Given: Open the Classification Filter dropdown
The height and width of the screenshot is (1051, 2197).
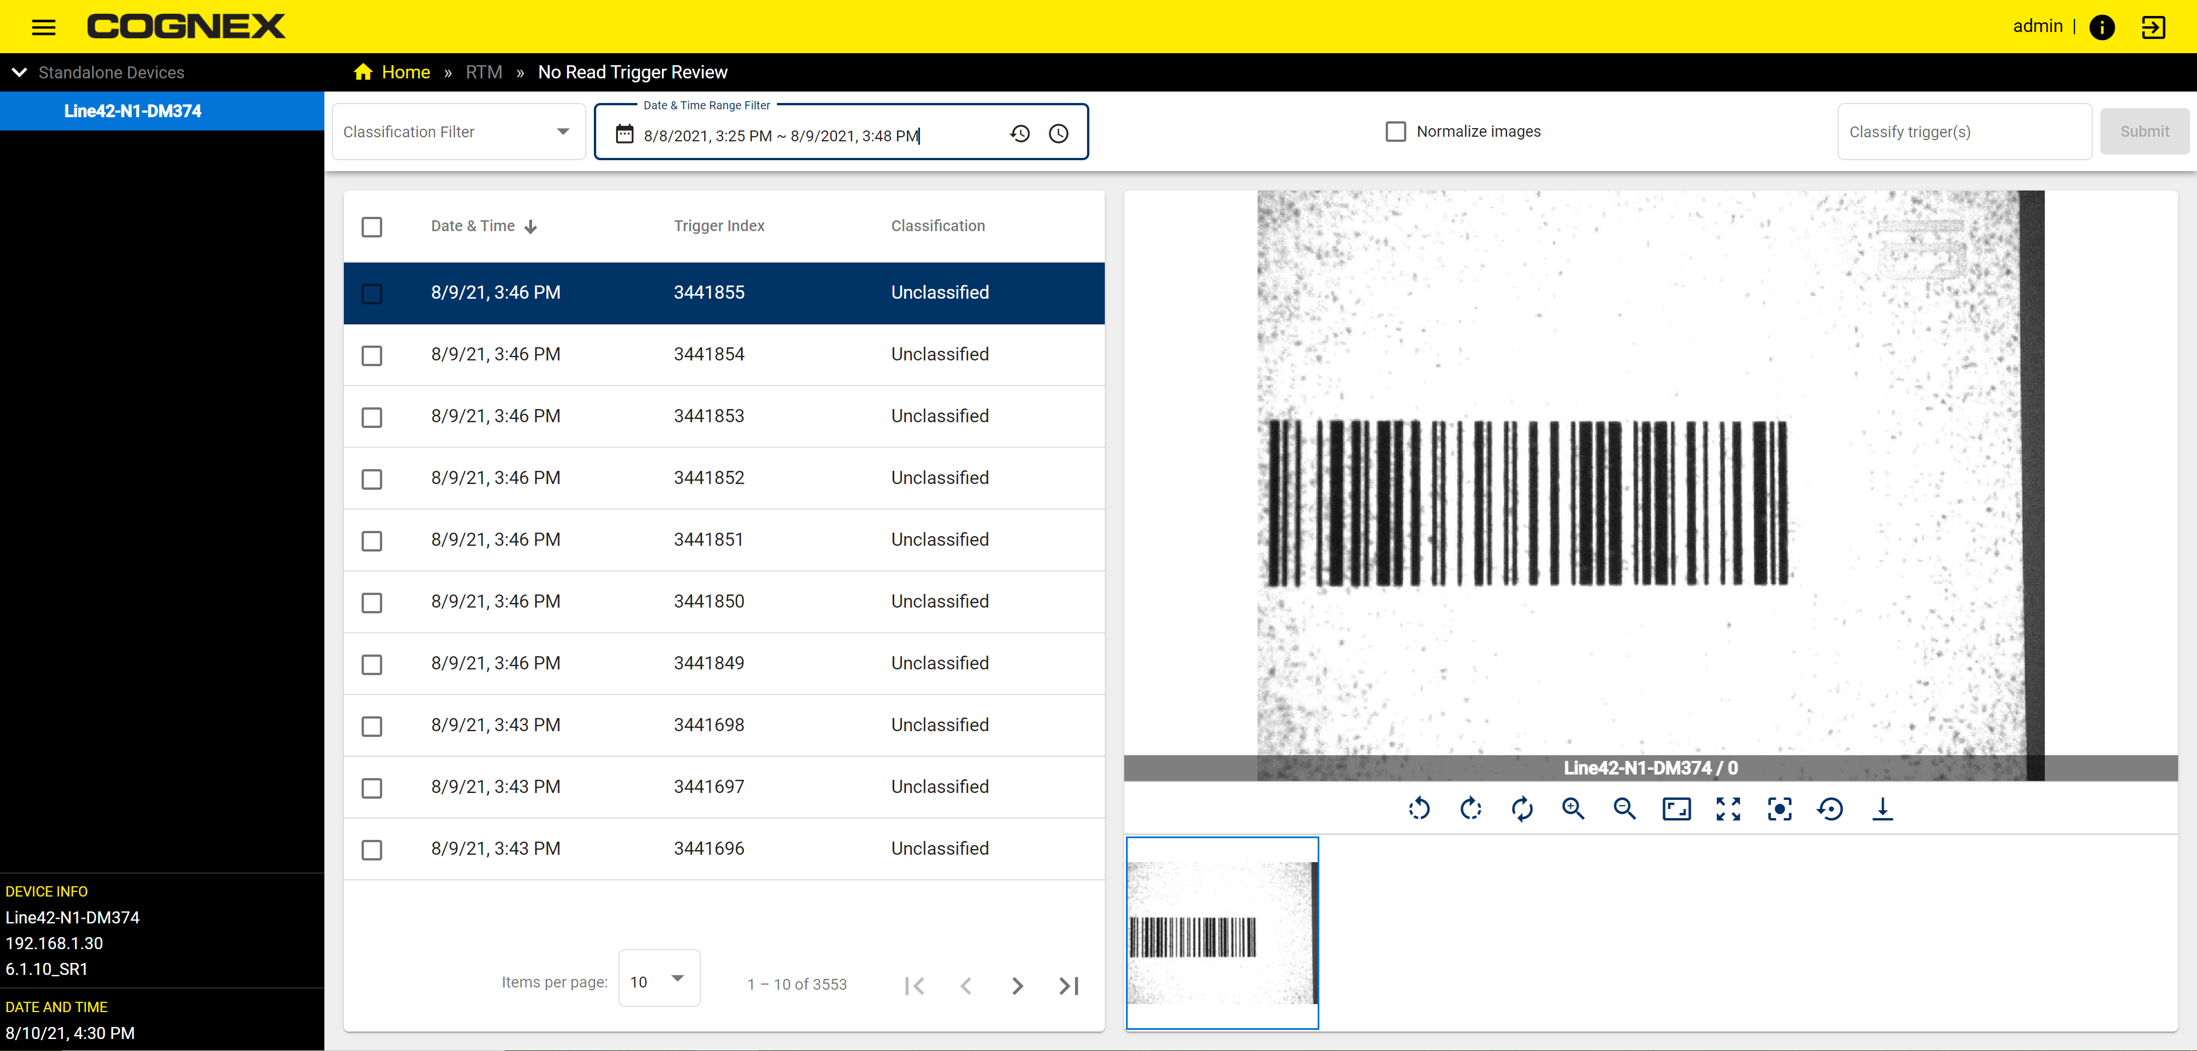Looking at the screenshot, I should (458, 132).
